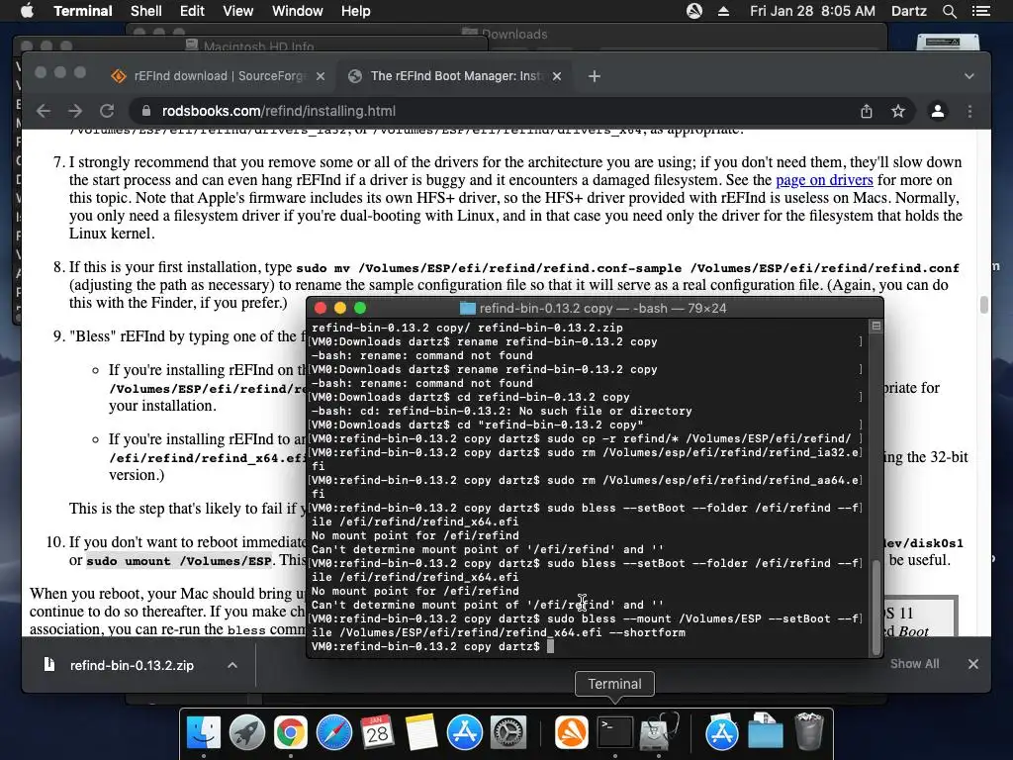Image resolution: width=1013 pixels, height=760 pixels.
Task: Expand refind-bin-0.13.2.zip download options
Action: [x=232, y=665]
